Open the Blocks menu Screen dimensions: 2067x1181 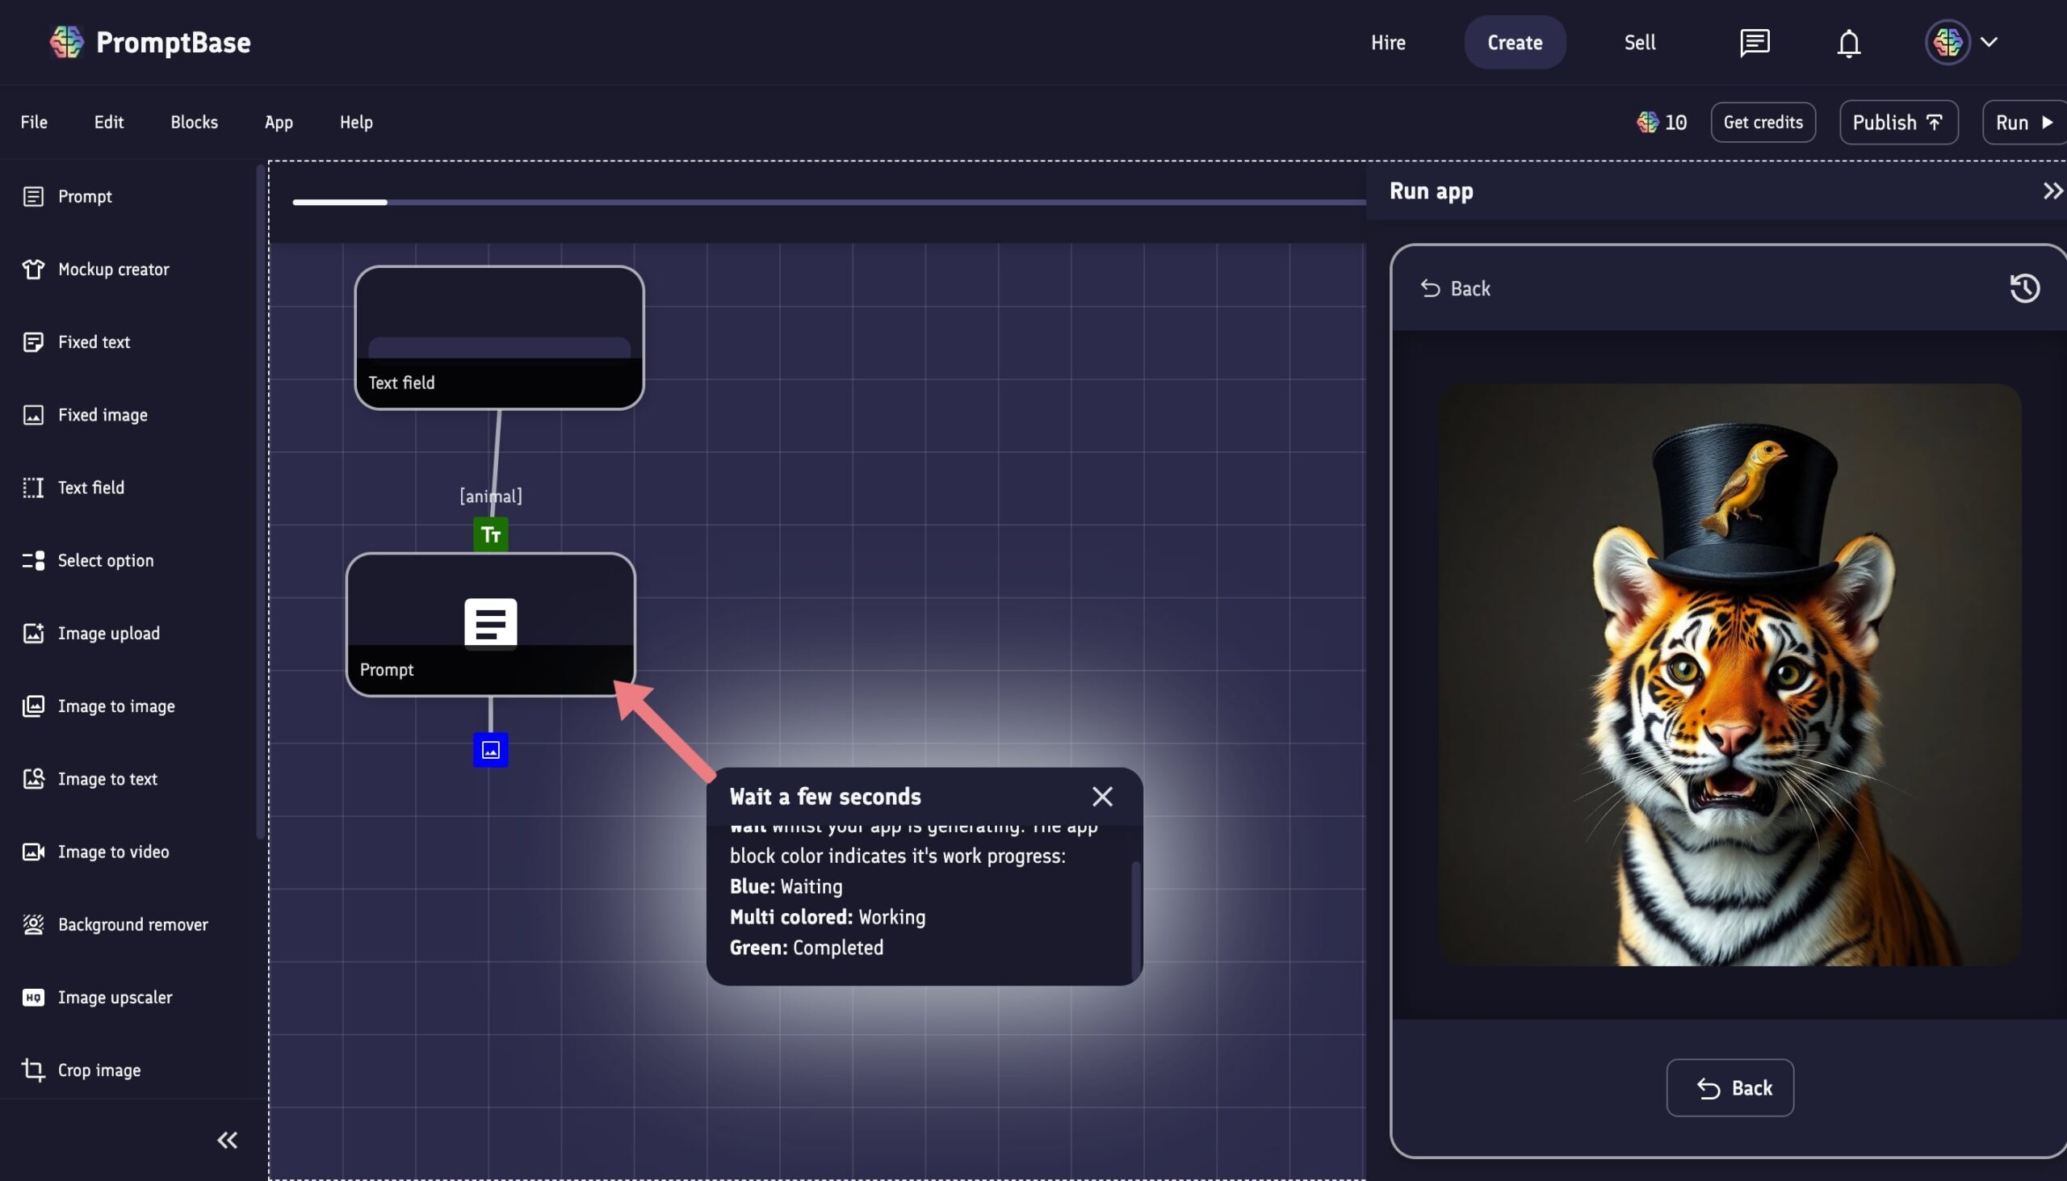tap(194, 123)
